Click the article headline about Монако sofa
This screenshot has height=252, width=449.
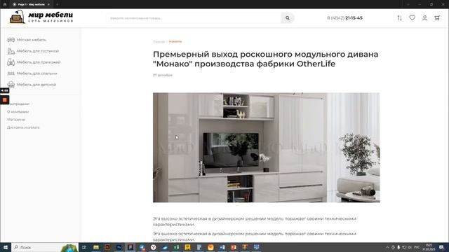[265, 59]
